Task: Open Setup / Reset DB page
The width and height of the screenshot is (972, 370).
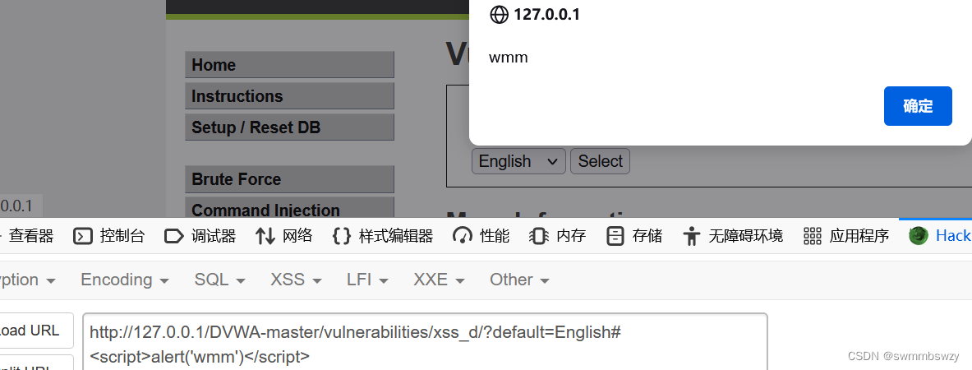Action: pyautogui.click(x=289, y=127)
